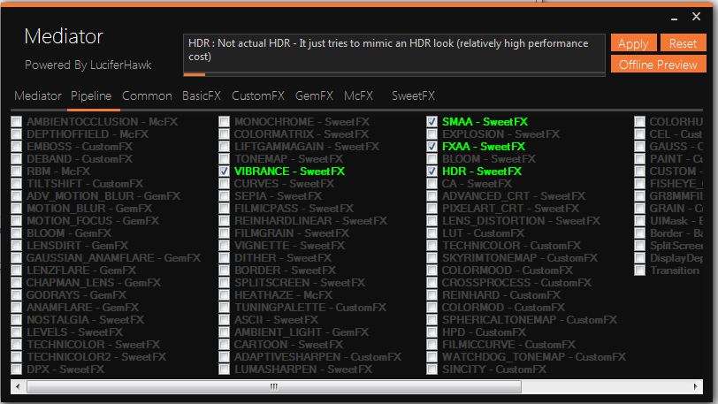Enable CARTOON - SweetFX checkbox
The image size is (718, 404).
pyautogui.click(x=224, y=345)
